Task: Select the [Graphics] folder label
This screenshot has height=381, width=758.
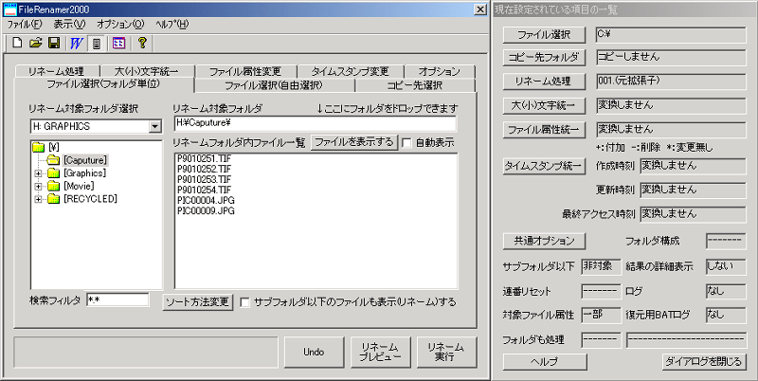Action: 84,173
